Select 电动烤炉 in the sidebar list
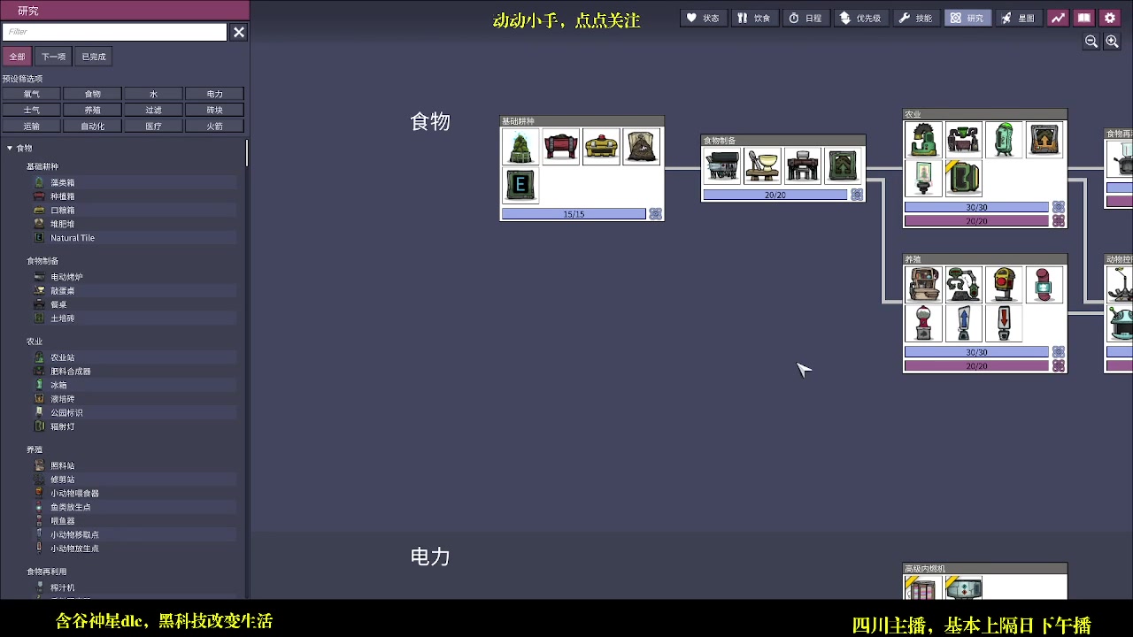 [x=135, y=277]
